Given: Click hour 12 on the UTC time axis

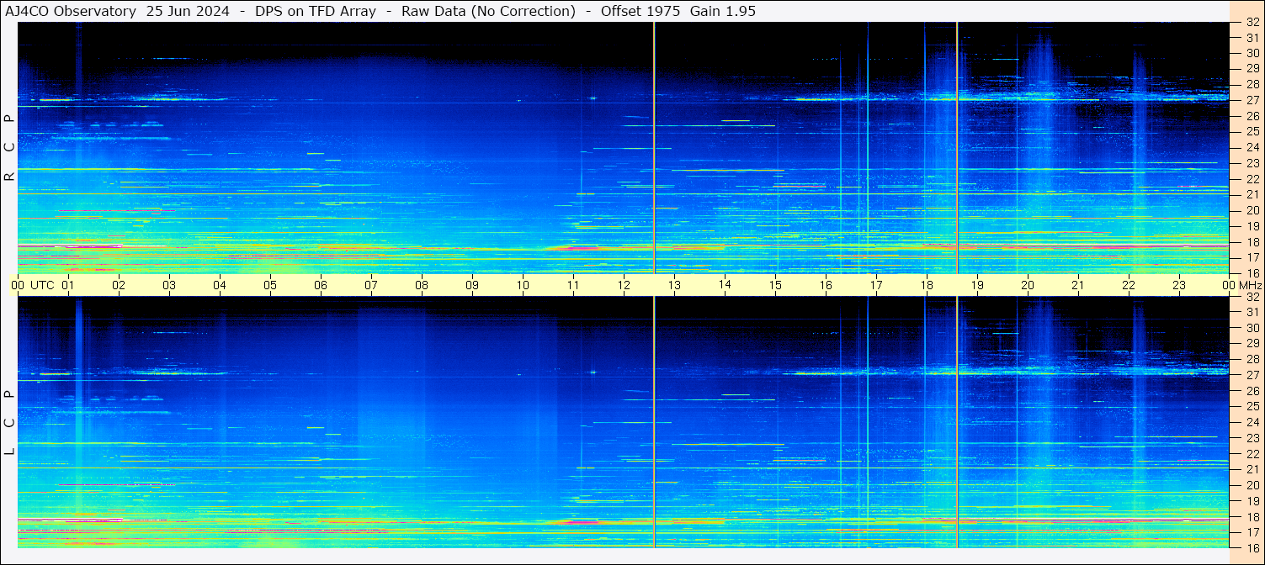Looking at the screenshot, I should [x=624, y=285].
